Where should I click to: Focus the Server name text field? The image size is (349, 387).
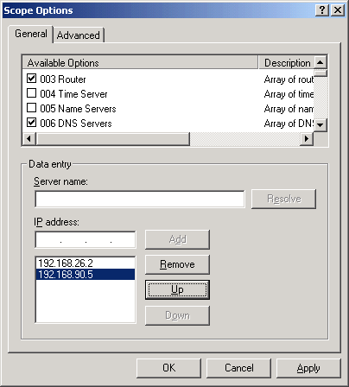(140, 199)
